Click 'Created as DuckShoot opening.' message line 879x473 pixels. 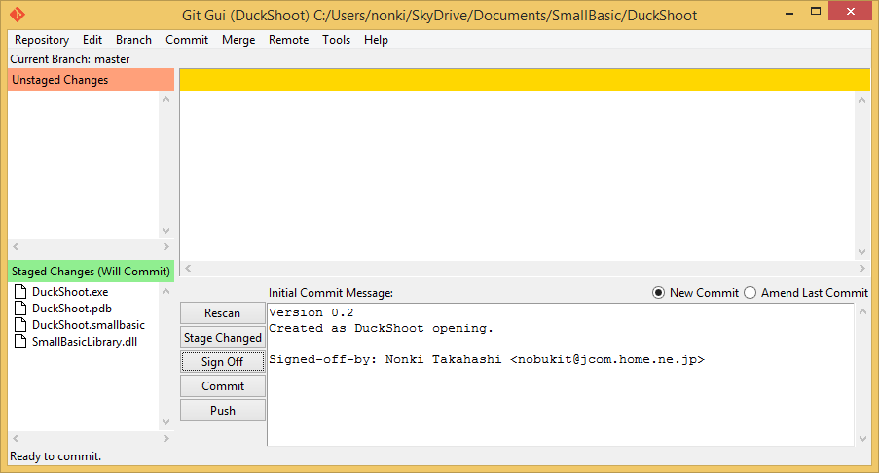(381, 328)
